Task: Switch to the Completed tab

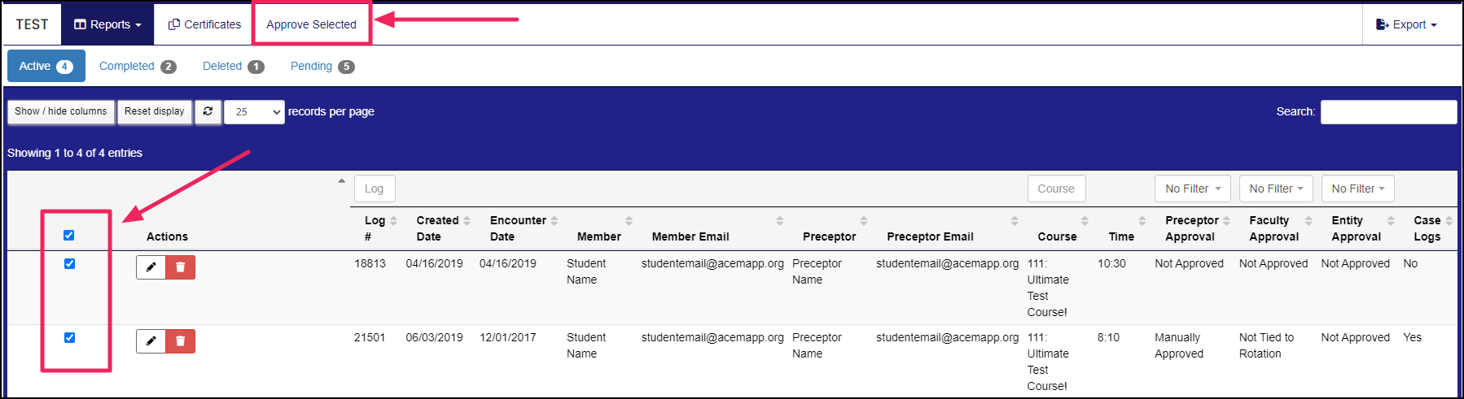Action: [x=138, y=66]
